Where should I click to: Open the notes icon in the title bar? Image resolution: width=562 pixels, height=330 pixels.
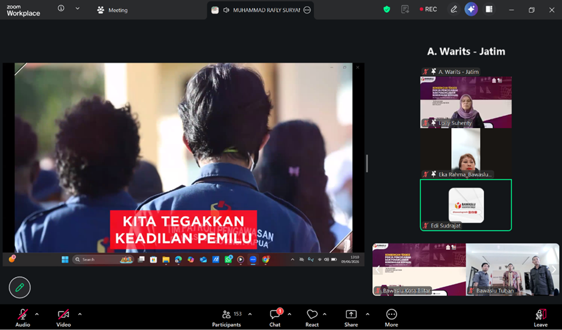(405, 9)
